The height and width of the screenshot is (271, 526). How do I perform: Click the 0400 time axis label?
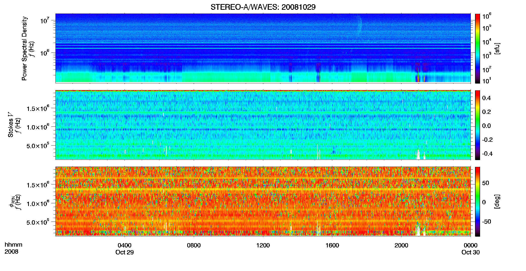pos(124,245)
